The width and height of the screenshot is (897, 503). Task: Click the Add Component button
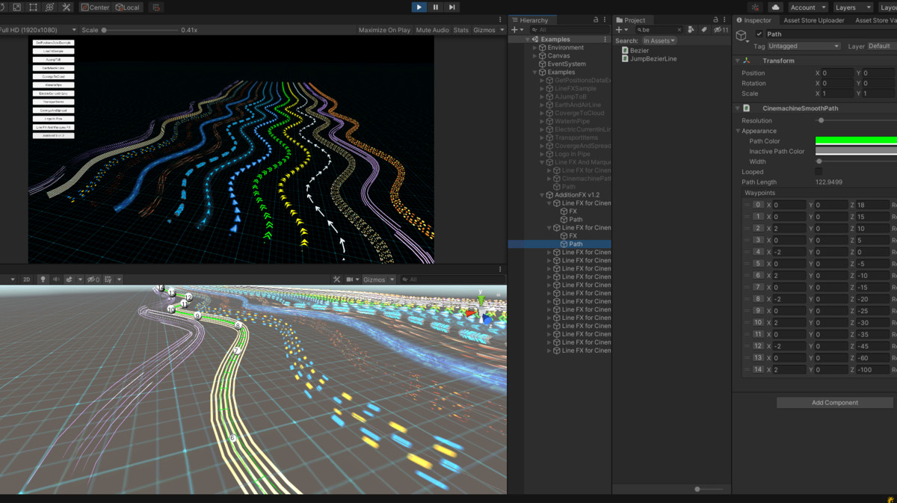point(834,403)
